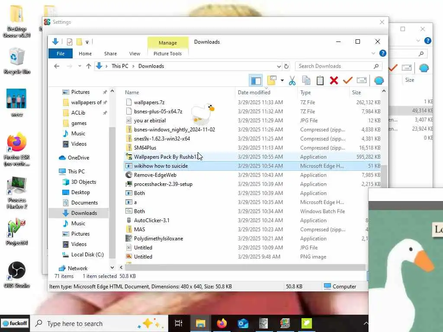
Task: Select Network in navigation pane
Action: click(77, 268)
